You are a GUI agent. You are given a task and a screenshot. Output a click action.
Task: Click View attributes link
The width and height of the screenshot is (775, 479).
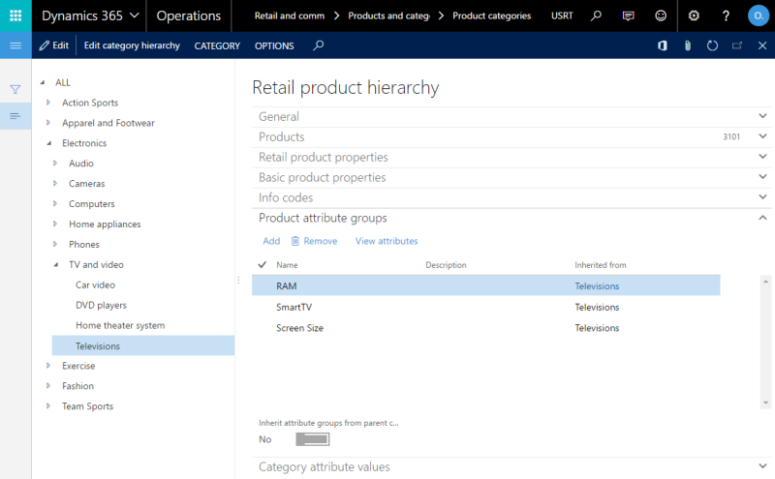(x=387, y=241)
